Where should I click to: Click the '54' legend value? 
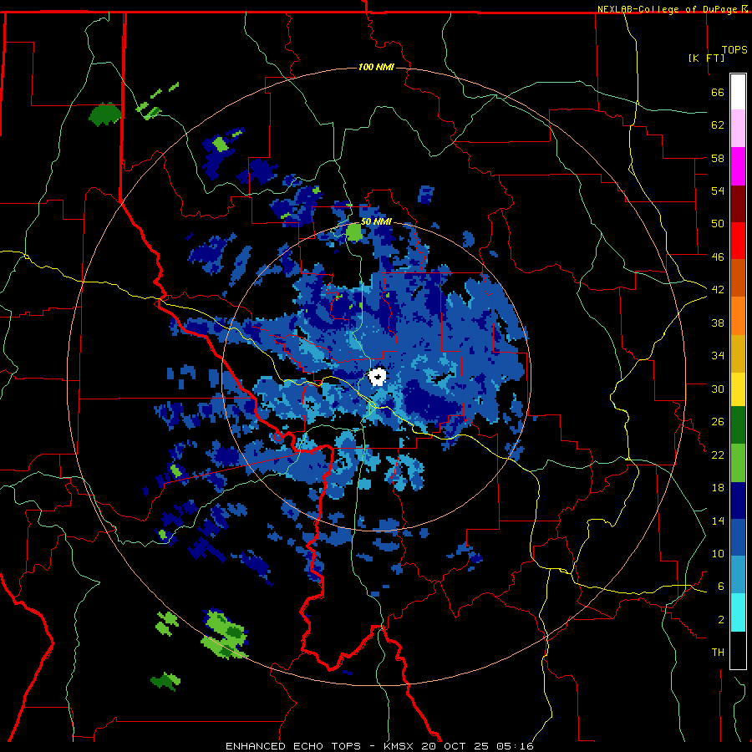pos(718,191)
